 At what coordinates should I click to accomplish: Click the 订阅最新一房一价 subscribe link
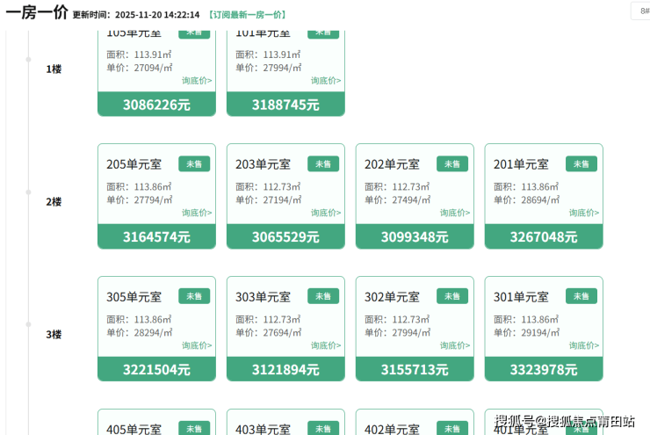(247, 15)
